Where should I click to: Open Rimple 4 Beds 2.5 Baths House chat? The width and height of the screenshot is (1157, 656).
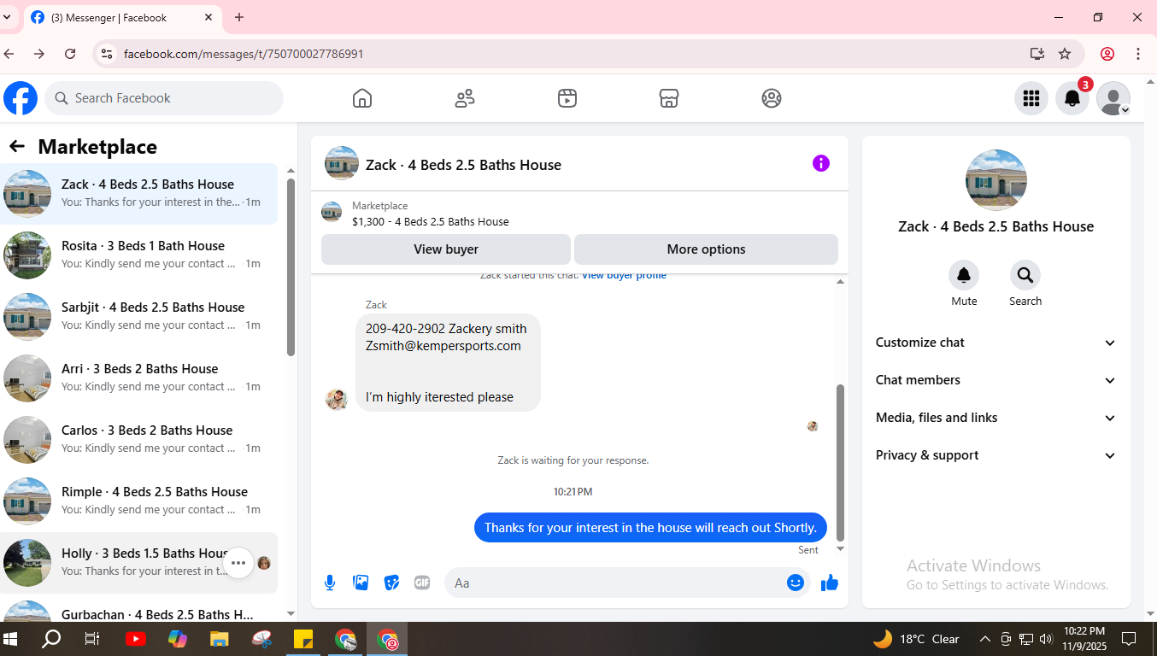point(138,501)
